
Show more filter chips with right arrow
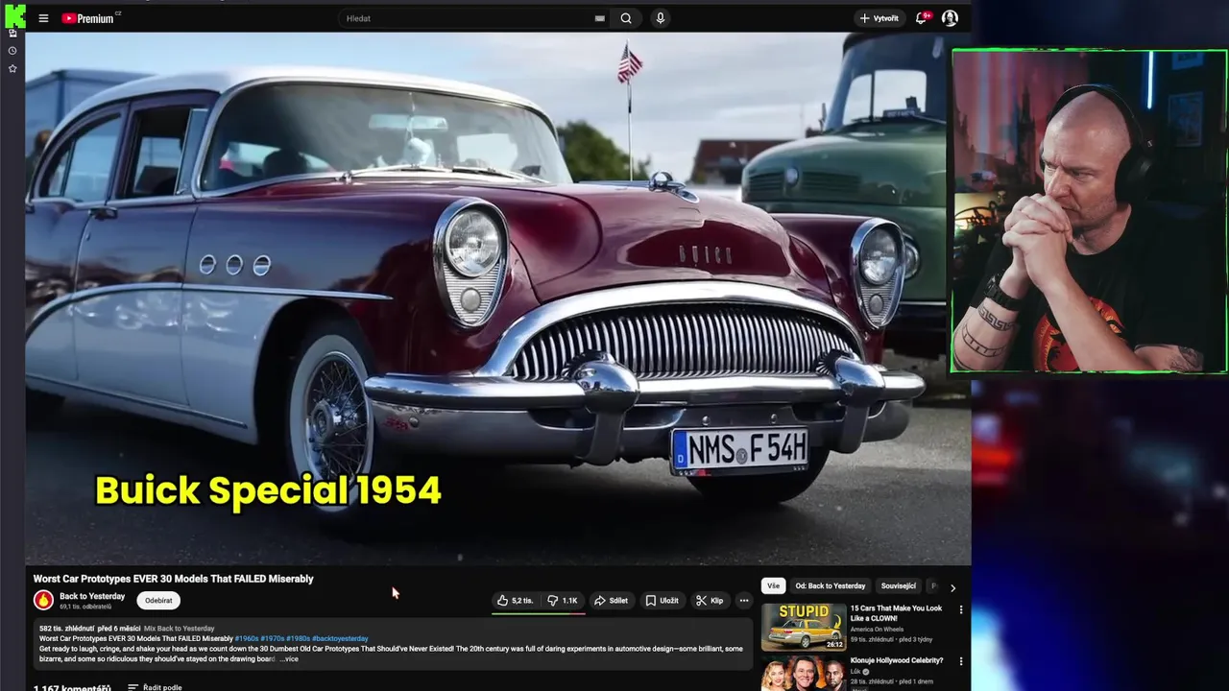(952, 587)
